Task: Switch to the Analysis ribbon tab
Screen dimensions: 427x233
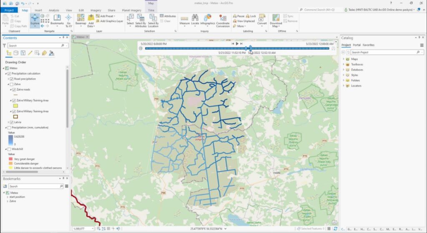Action: (53, 10)
